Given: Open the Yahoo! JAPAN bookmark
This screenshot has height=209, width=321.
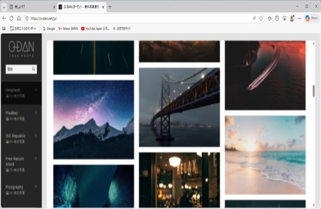Looking at the screenshot, I should (x=68, y=29).
